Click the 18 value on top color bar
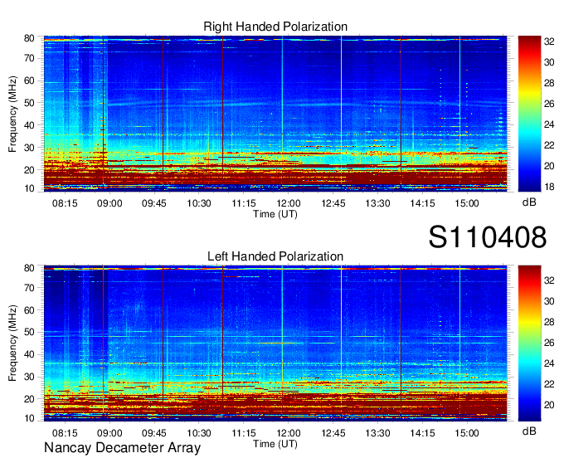Viewport: 564px width, 458px height. (x=549, y=187)
